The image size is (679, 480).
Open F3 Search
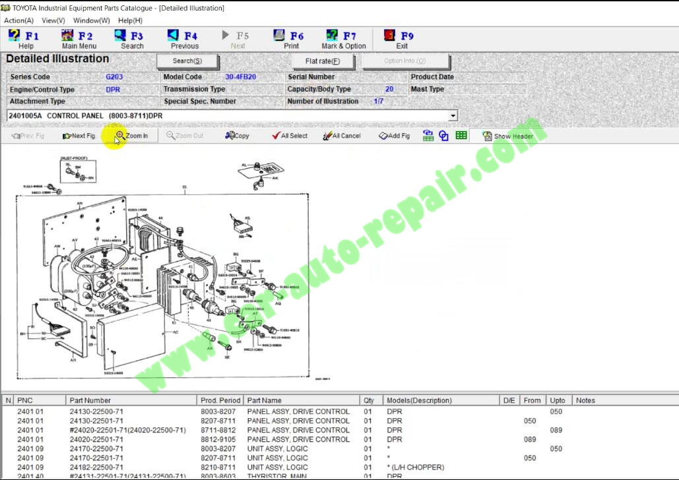[x=132, y=40]
